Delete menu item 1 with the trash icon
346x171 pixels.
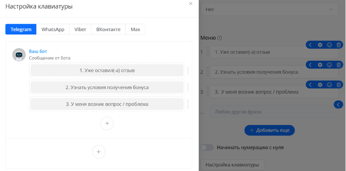(338, 45)
